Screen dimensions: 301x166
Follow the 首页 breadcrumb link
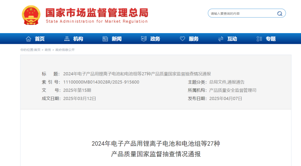[37, 50]
